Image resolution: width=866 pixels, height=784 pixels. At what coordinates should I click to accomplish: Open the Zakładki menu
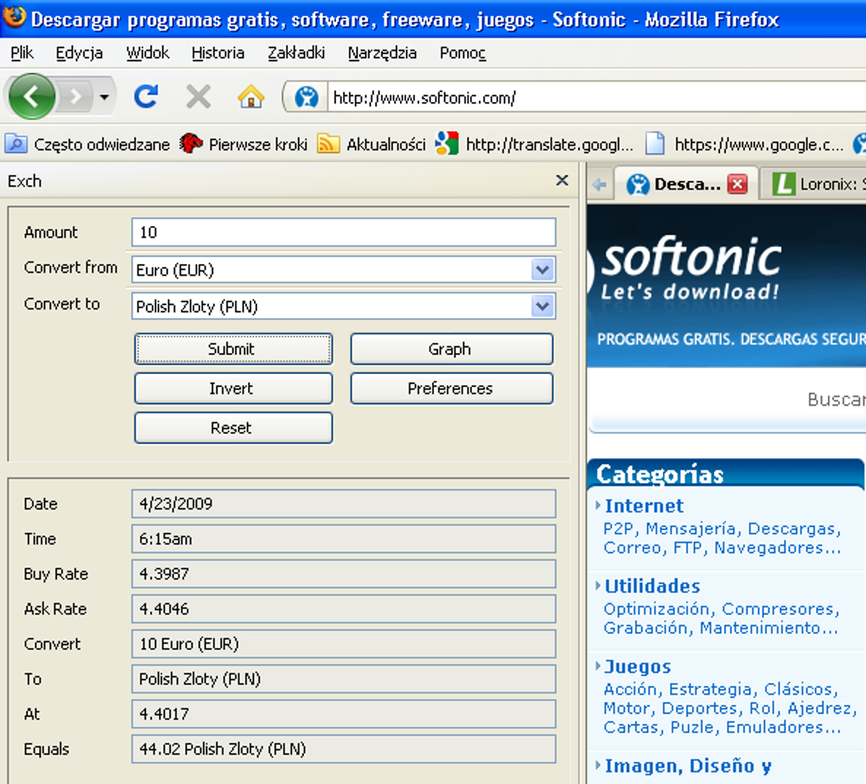pyautogui.click(x=295, y=53)
